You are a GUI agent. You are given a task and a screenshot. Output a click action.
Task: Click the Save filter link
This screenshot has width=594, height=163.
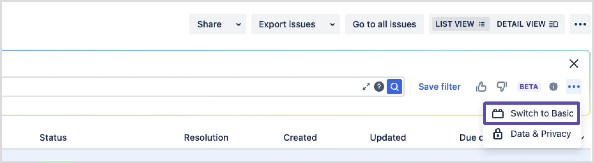439,86
